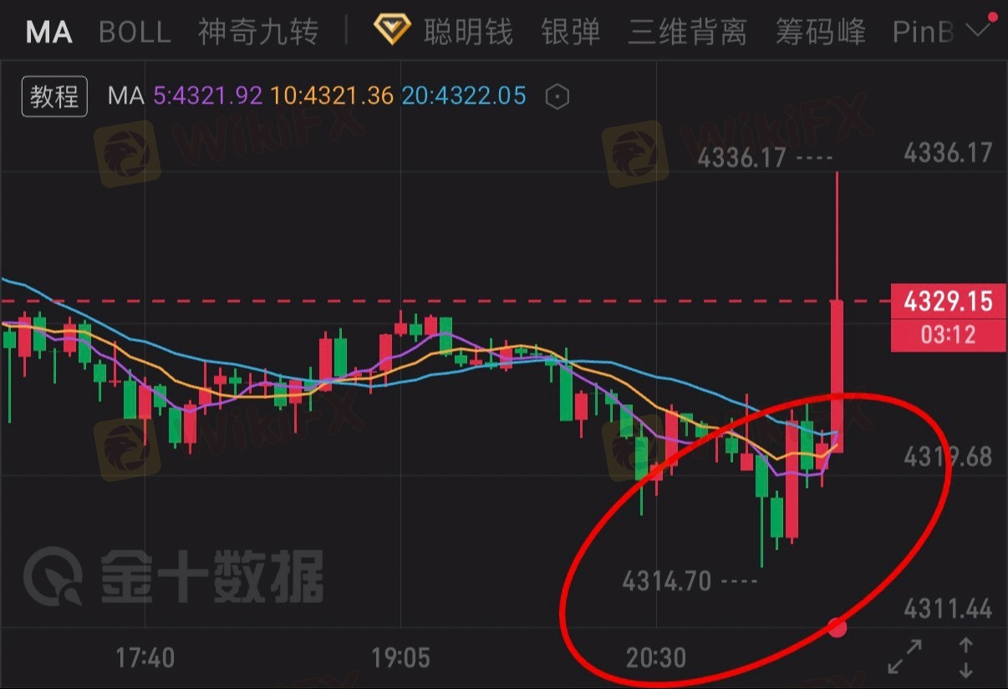Tap the vertical up-down arrows icon
This screenshot has width=1008, height=689.
966,657
